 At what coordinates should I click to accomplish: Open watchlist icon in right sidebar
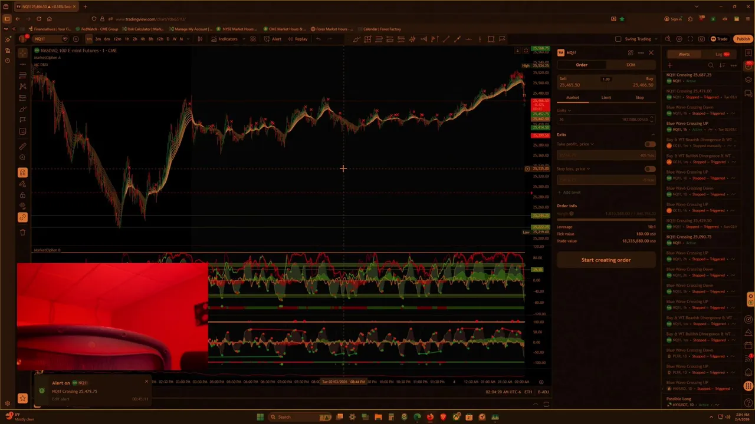749,54
